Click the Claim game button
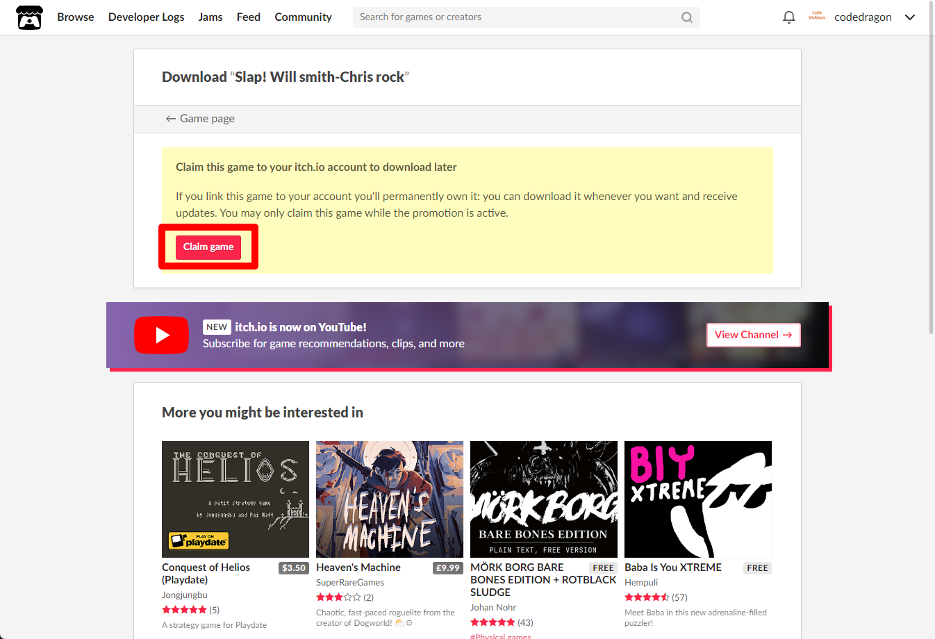This screenshot has width=935, height=639. (208, 247)
